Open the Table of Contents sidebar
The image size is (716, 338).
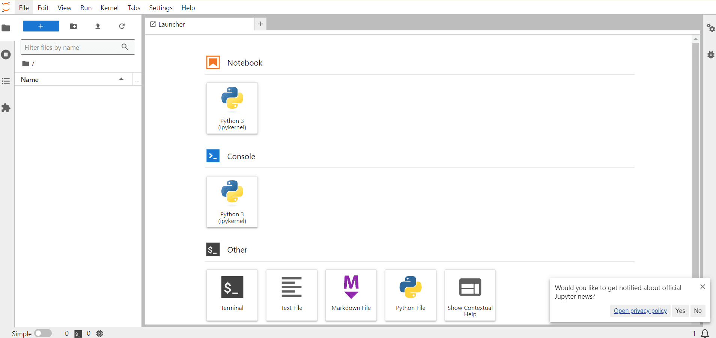(6, 81)
